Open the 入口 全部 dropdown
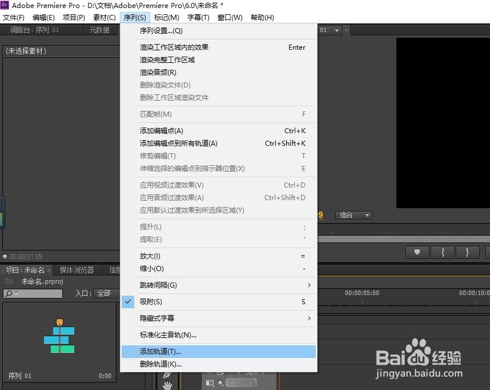The height and width of the screenshot is (390, 490). click(106, 293)
